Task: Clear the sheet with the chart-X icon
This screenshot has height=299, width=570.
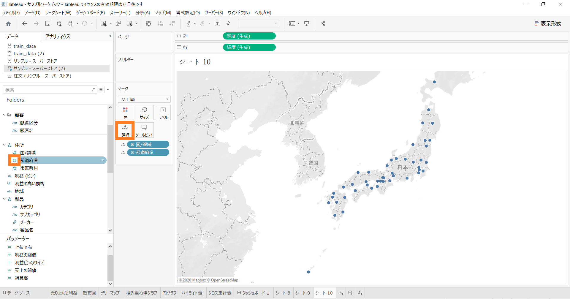Action: pyautogui.click(x=129, y=24)
